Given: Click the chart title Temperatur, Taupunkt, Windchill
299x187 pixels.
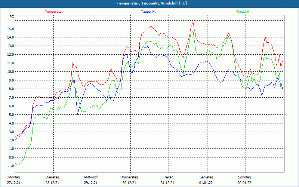Looking at the screenshot, I should 152,3.
